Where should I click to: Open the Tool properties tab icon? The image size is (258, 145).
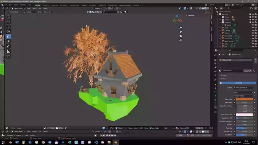215,55
